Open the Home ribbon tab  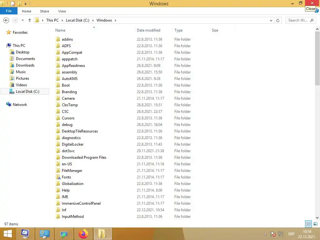[x=27, y=11]
